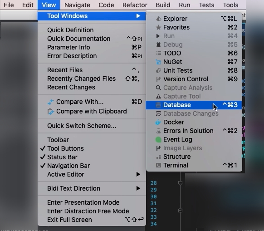This screenshot has width=264, height=231.
Task: Click the Favorites star icon
Action: pos(158,27)
